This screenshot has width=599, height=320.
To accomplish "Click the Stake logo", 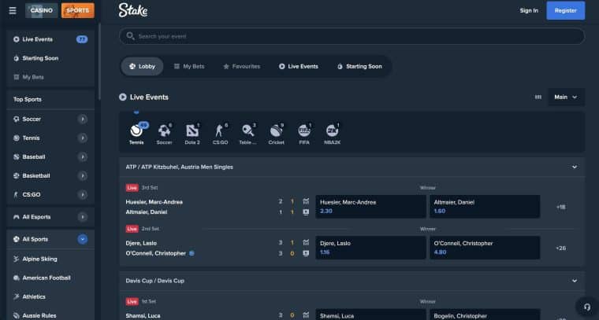I will tap(133, 10).
